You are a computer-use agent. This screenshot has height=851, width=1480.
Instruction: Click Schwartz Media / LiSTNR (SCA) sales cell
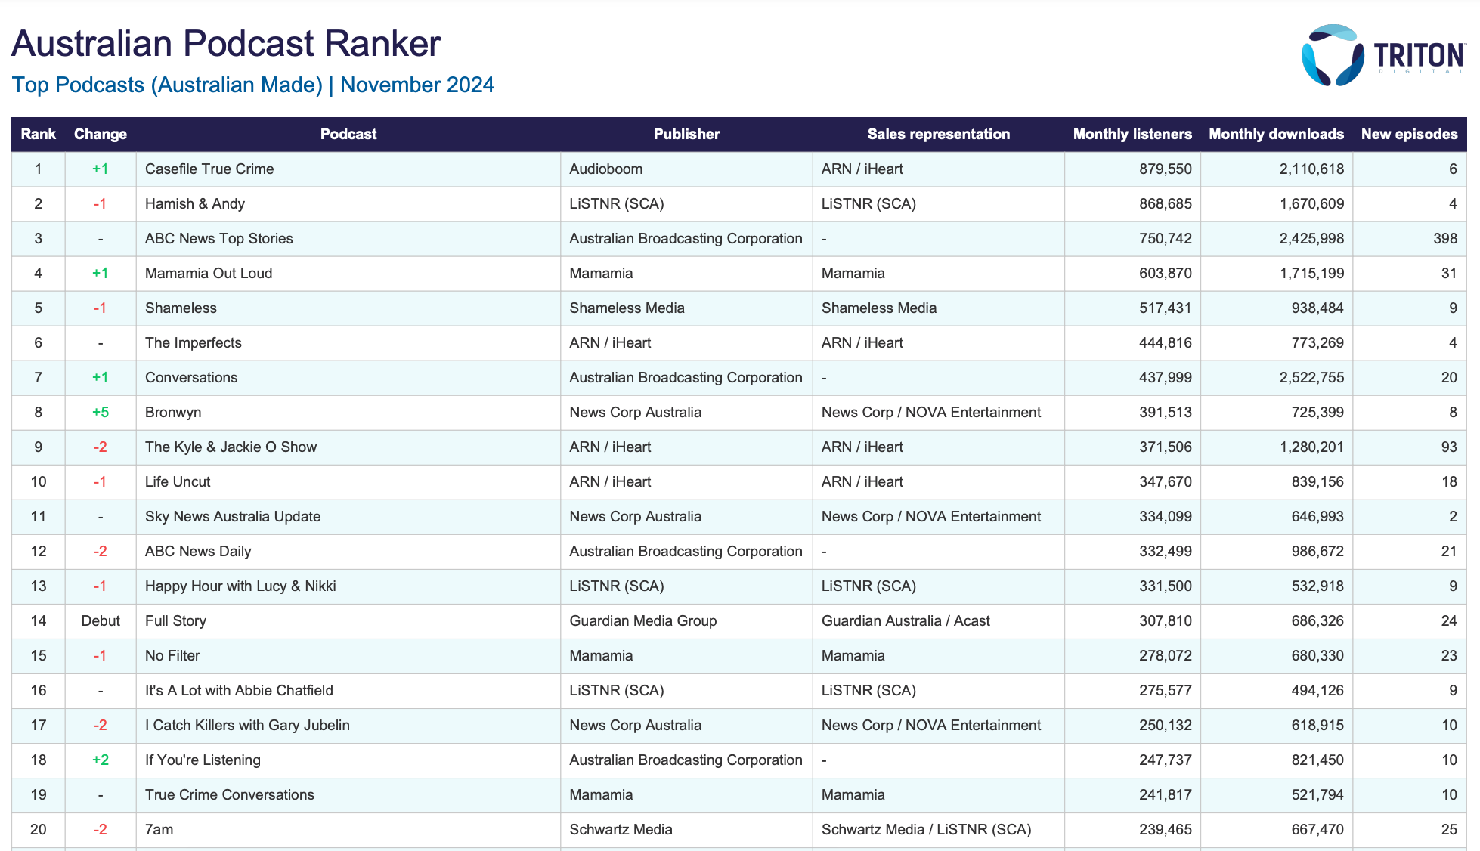point(939,829)
